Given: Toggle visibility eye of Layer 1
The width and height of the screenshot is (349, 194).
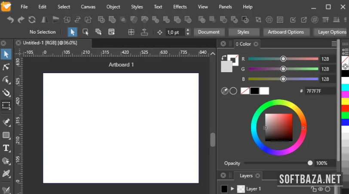Looking at the screenshot, I should point(320,189).
